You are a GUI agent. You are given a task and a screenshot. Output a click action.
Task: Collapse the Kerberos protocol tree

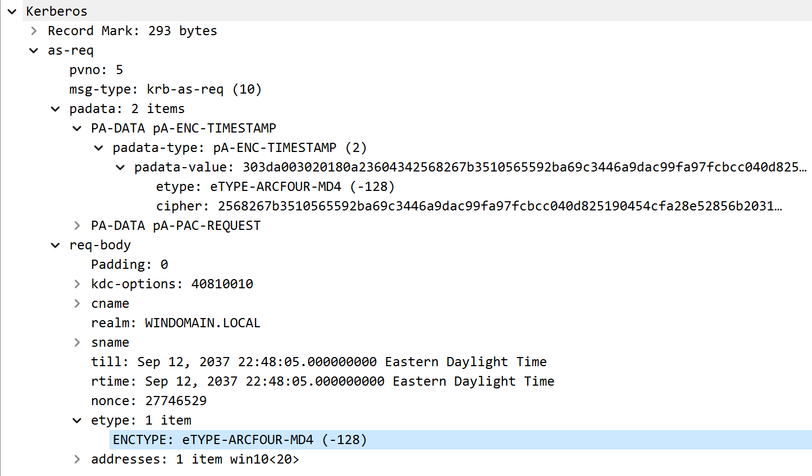click(12, 11)
